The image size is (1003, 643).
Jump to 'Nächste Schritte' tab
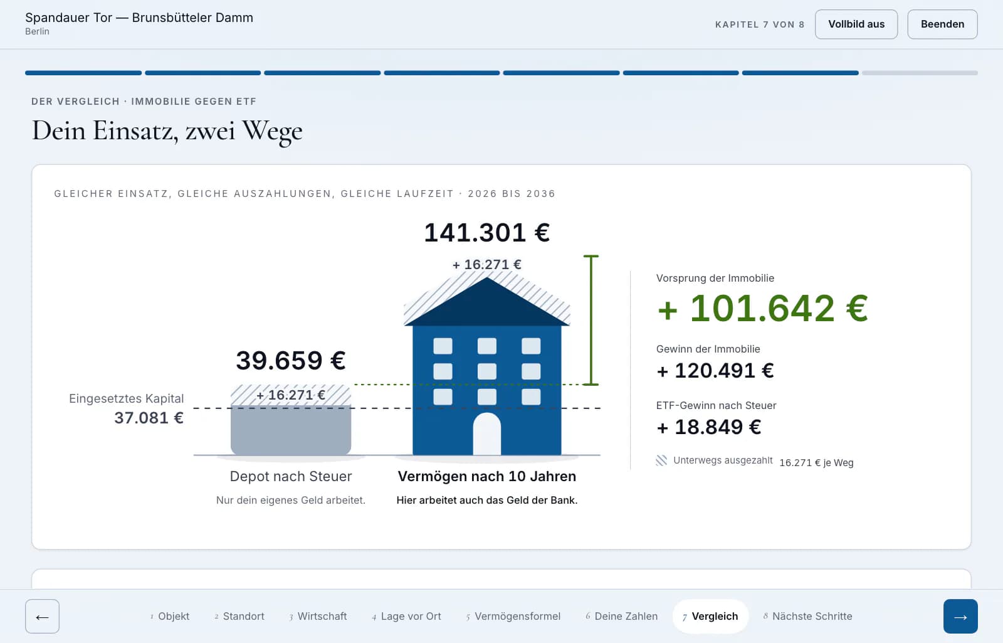(x=807, y=616)
